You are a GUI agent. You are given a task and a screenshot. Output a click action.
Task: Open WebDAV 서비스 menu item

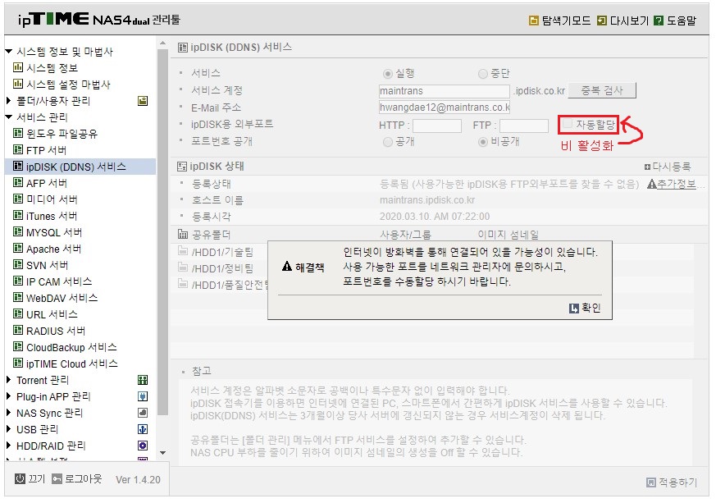point(62,299)
